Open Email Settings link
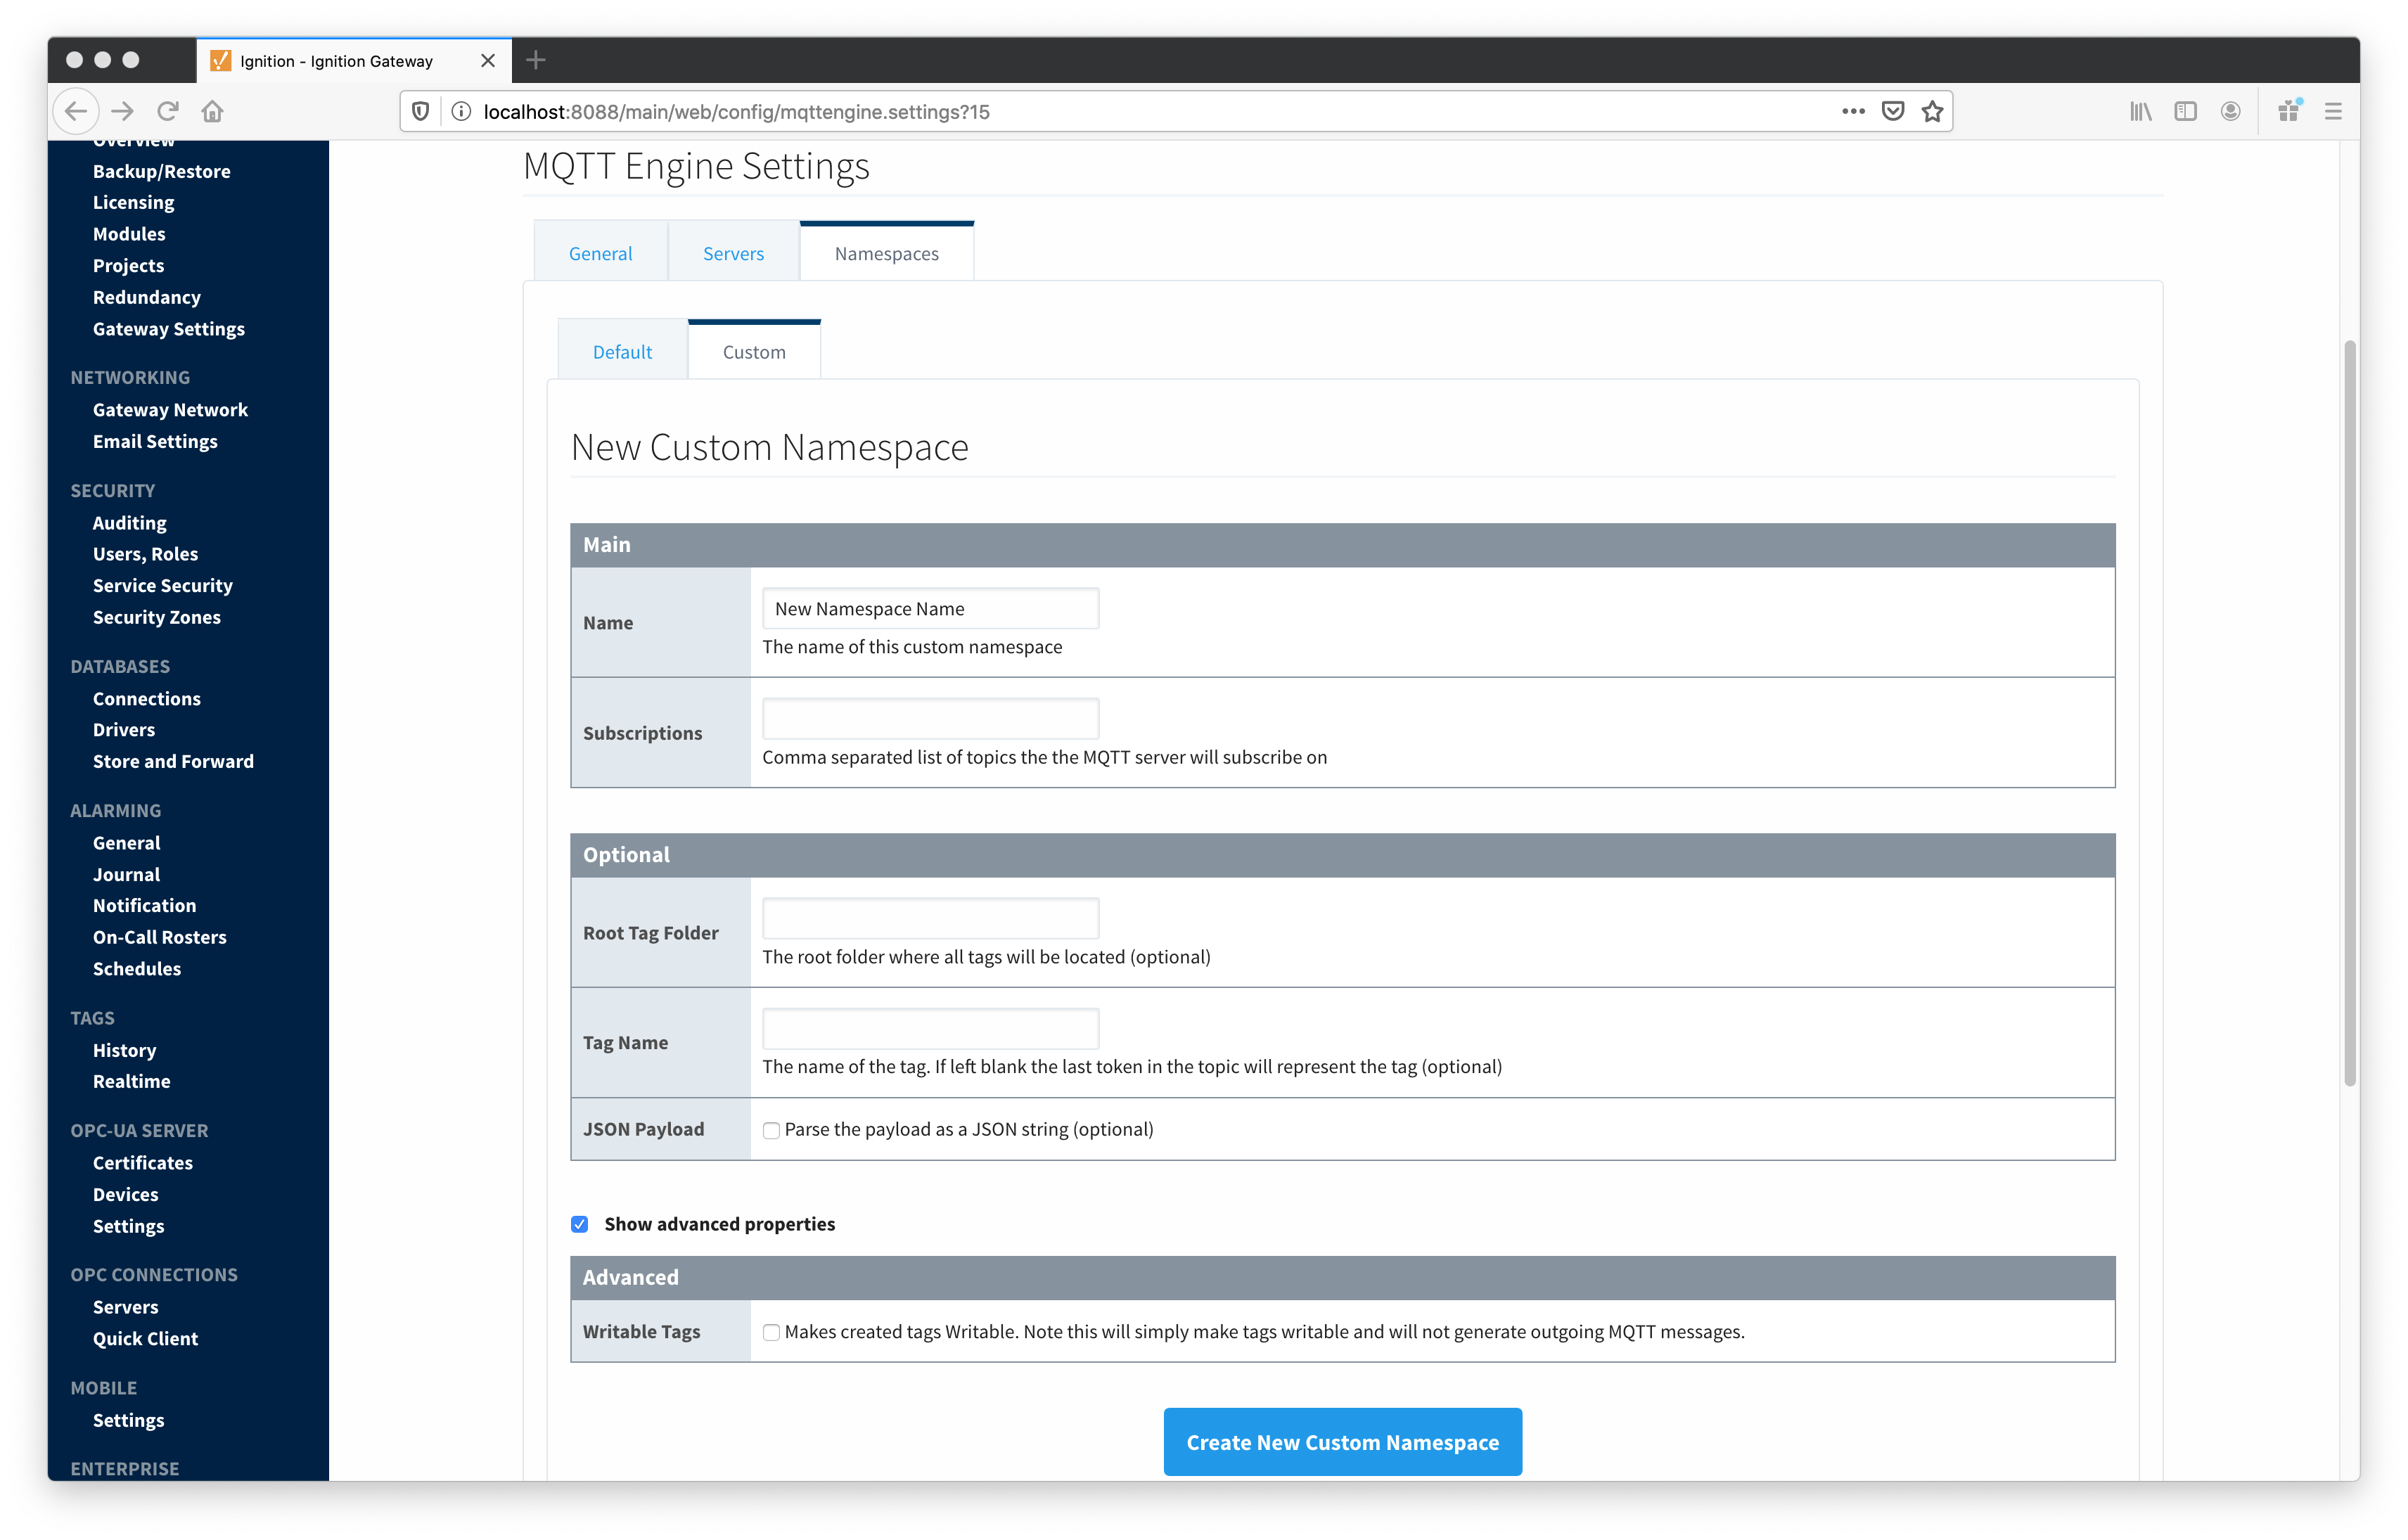 pos(155,441)
